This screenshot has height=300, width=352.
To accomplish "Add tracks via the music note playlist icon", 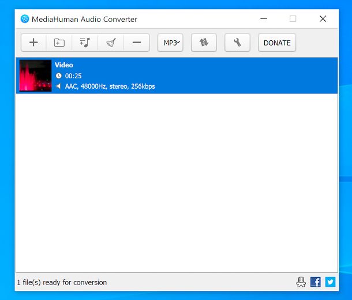I will [x=85, y=43].
